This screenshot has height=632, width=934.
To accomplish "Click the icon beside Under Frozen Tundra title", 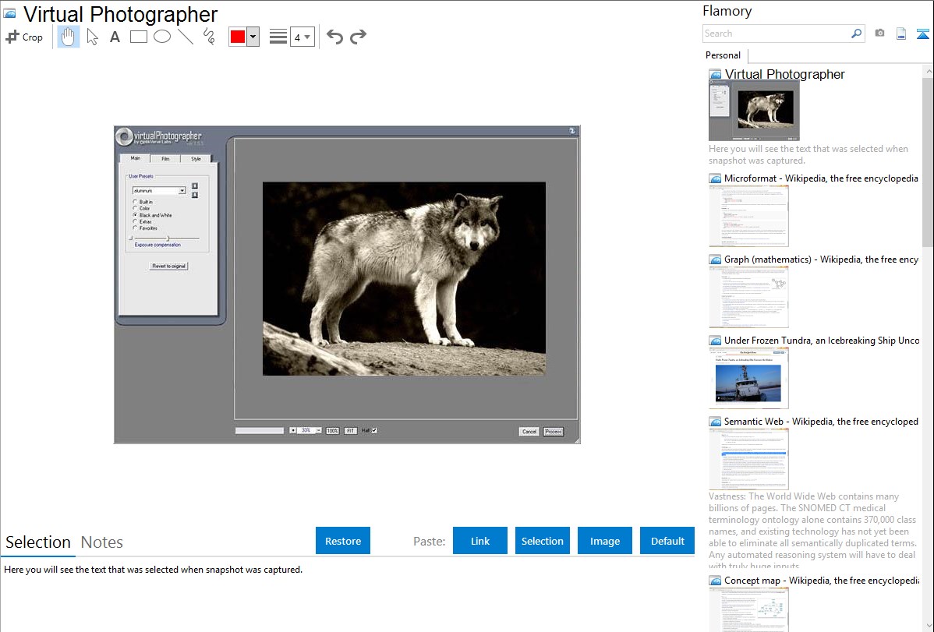I will 715,341.
